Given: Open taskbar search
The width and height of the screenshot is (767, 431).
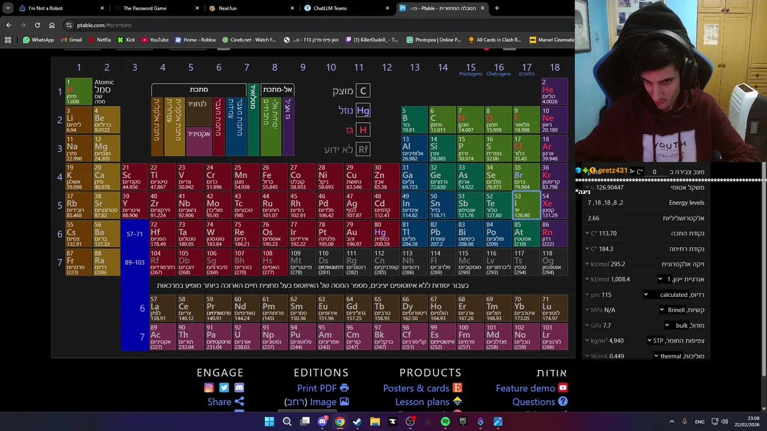Looking at the screenshot, I should coord(287,421).
